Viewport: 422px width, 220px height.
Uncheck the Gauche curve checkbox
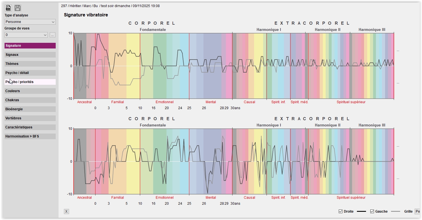click(x=372, y=211)
